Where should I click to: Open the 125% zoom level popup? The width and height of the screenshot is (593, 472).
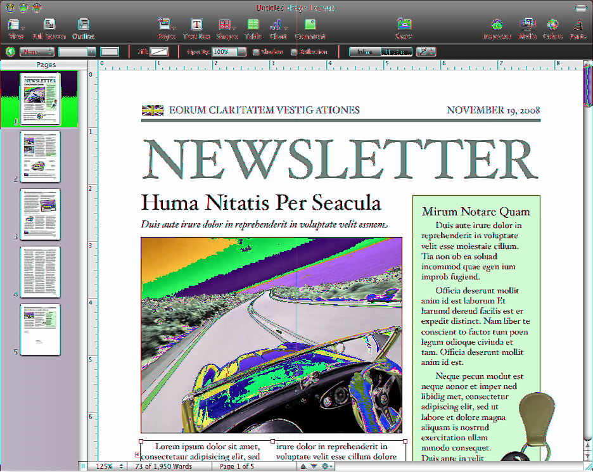(x=110, y=466)
